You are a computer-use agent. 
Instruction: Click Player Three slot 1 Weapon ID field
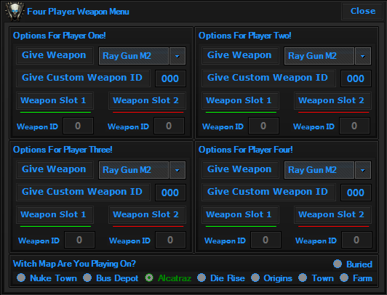(80, 240)
